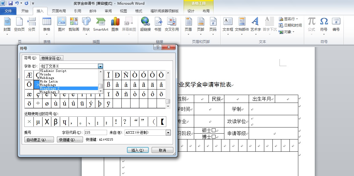This screenshot has width=354, height=176.
Task: Open the SmartArt gallery
Action: coord(101,25)
